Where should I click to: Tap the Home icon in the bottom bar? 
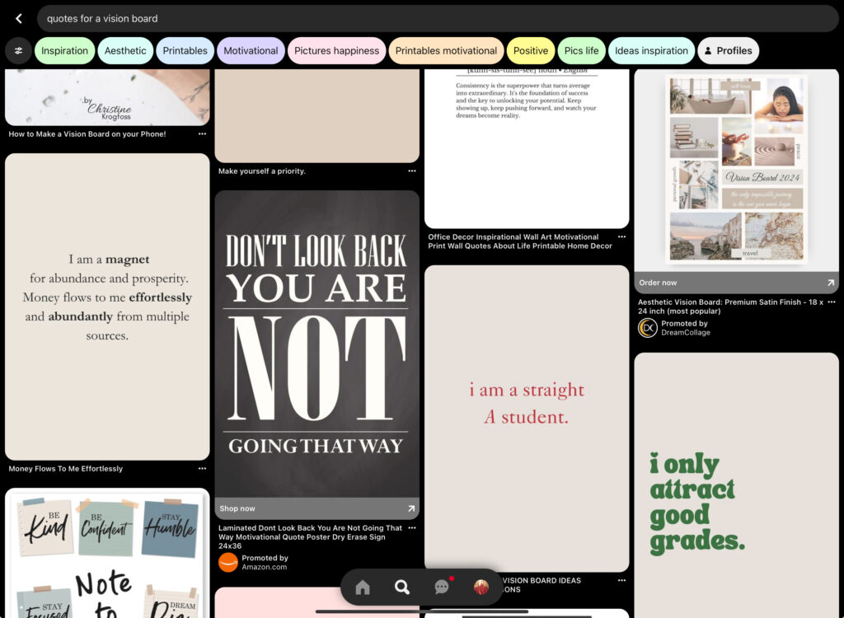tap(363, 588)
